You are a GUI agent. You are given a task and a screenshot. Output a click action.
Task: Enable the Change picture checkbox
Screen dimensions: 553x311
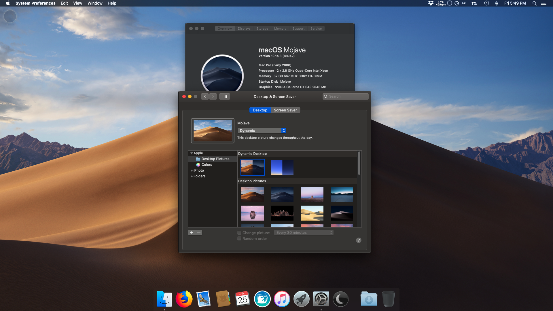tap(239, 233)
